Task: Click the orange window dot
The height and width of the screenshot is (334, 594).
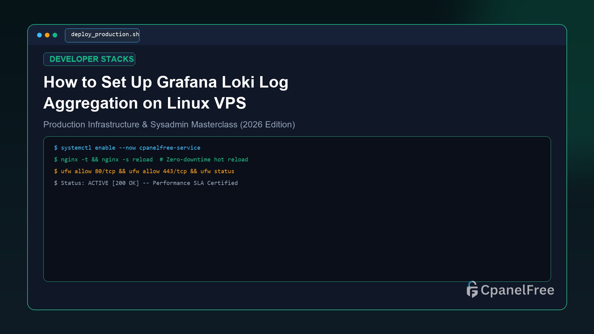Action: 47,35
